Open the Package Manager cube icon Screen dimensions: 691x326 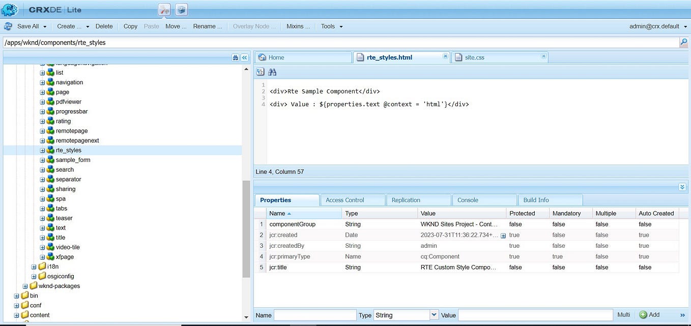pos(181,9)
